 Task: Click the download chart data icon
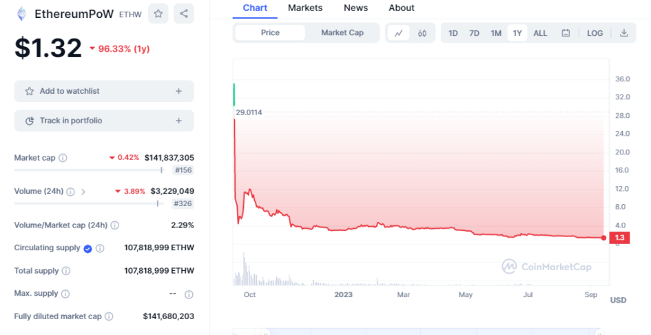pos(623,33)
